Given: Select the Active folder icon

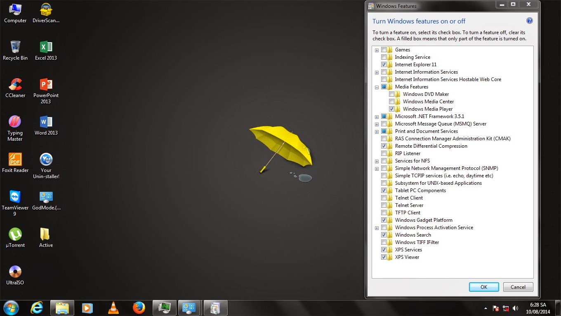Looking at the screenshot, I should pos(46,238).
